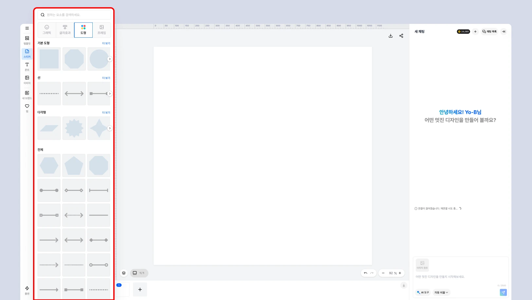Open the 이미지 panel from sidebar

click(27, 80)
